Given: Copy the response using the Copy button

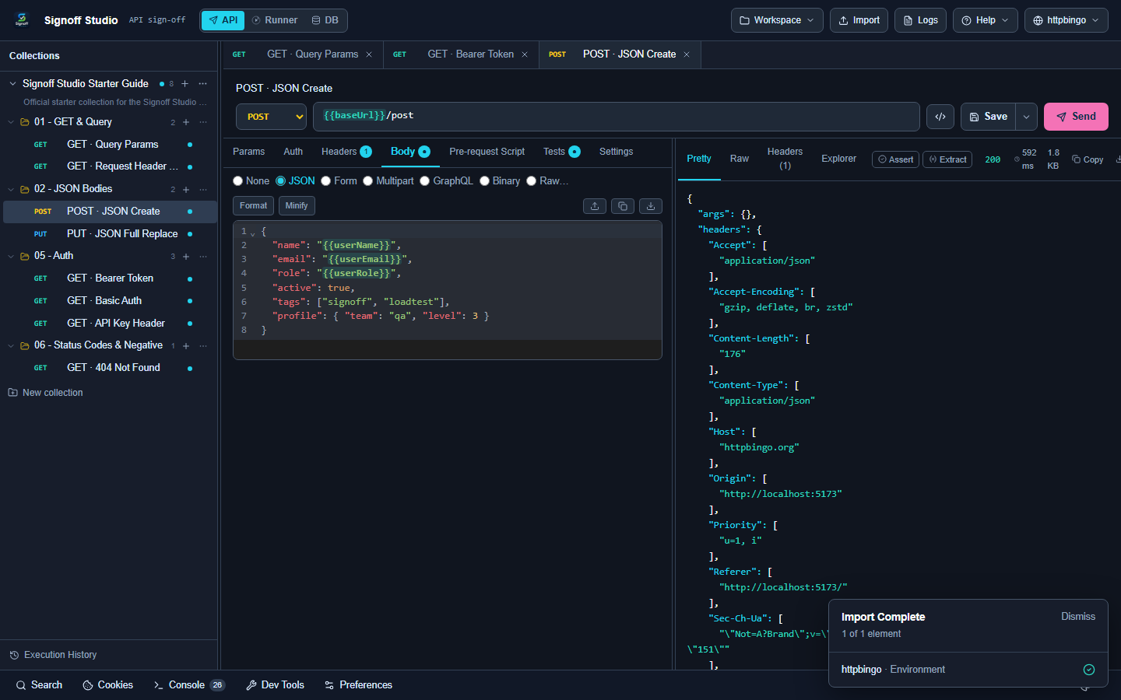Looking at the screenshot, I should [x=1088, y=159].
